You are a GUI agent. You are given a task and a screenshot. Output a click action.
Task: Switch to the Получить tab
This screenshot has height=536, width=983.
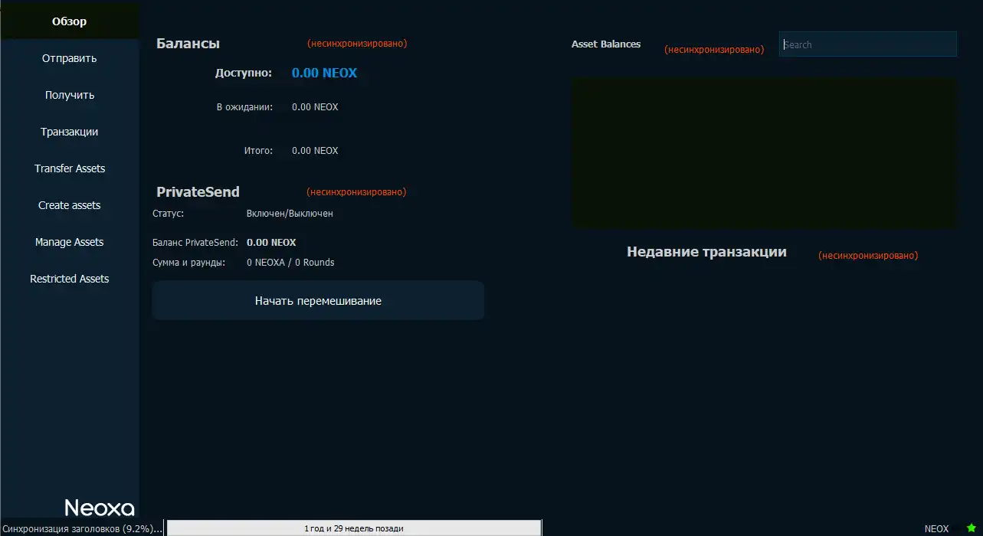click(69, 95)
